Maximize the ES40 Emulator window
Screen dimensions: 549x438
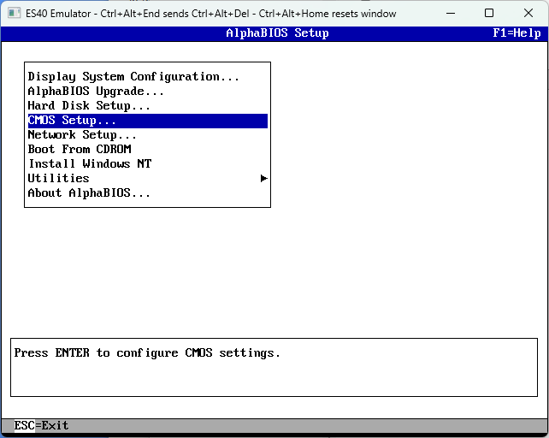click(489, 14)
